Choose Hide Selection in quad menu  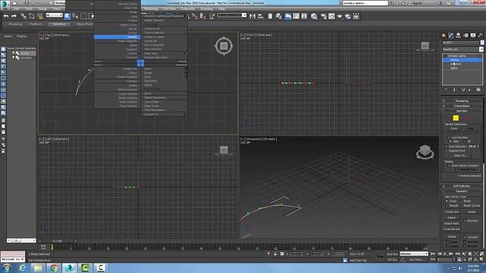coord(164,49)
